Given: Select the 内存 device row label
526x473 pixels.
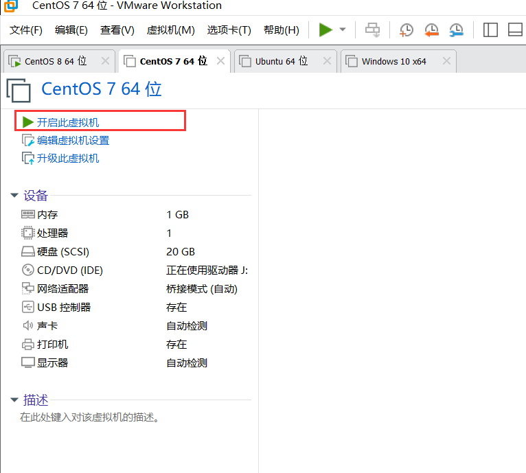Looking at the screenshot, I should tap(47, 215).
